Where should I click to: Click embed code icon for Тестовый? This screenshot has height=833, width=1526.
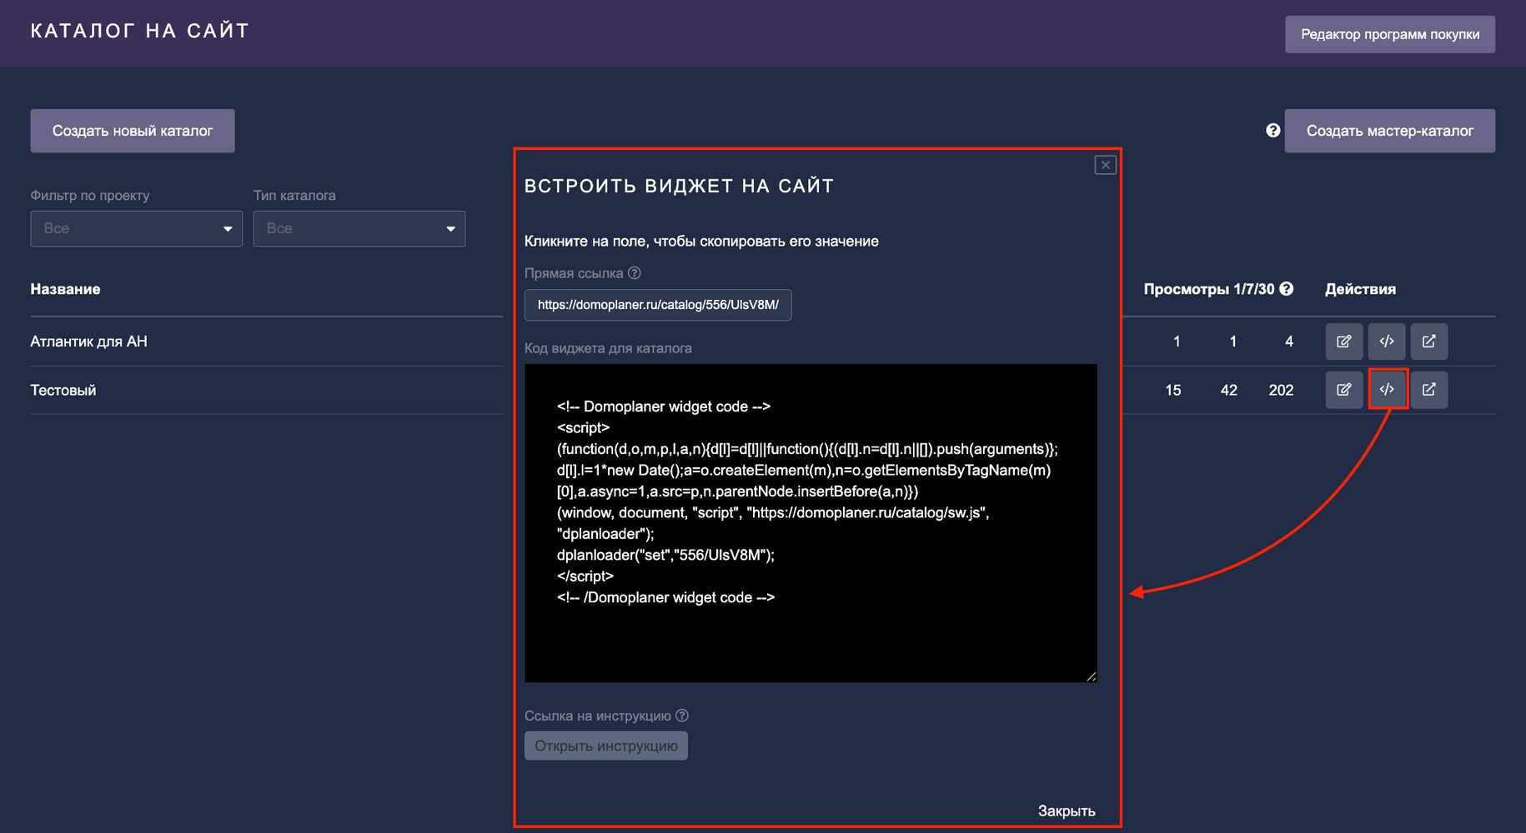(x=1387, y=390)
